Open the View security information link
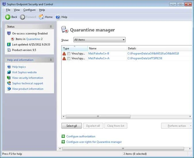Viewport: 194px width, 158px height. (28, 78)
